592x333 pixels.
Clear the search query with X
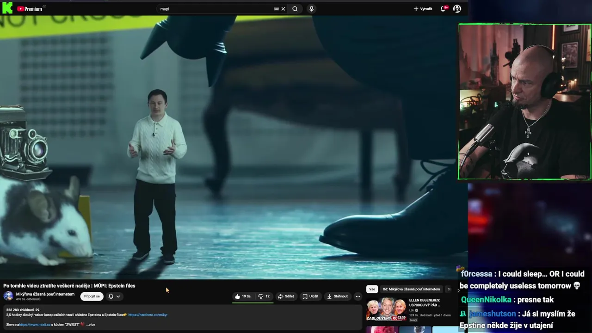pyautogui.click(x=284, y=9)
